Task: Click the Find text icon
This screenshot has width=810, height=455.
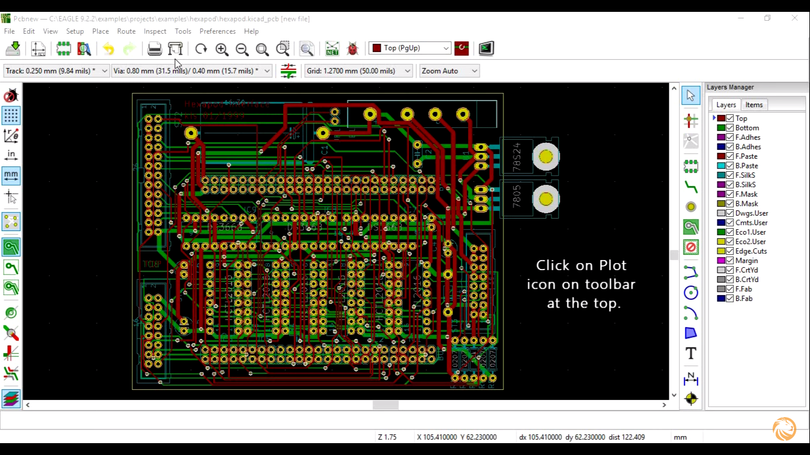Action: (x=307, y=49)
